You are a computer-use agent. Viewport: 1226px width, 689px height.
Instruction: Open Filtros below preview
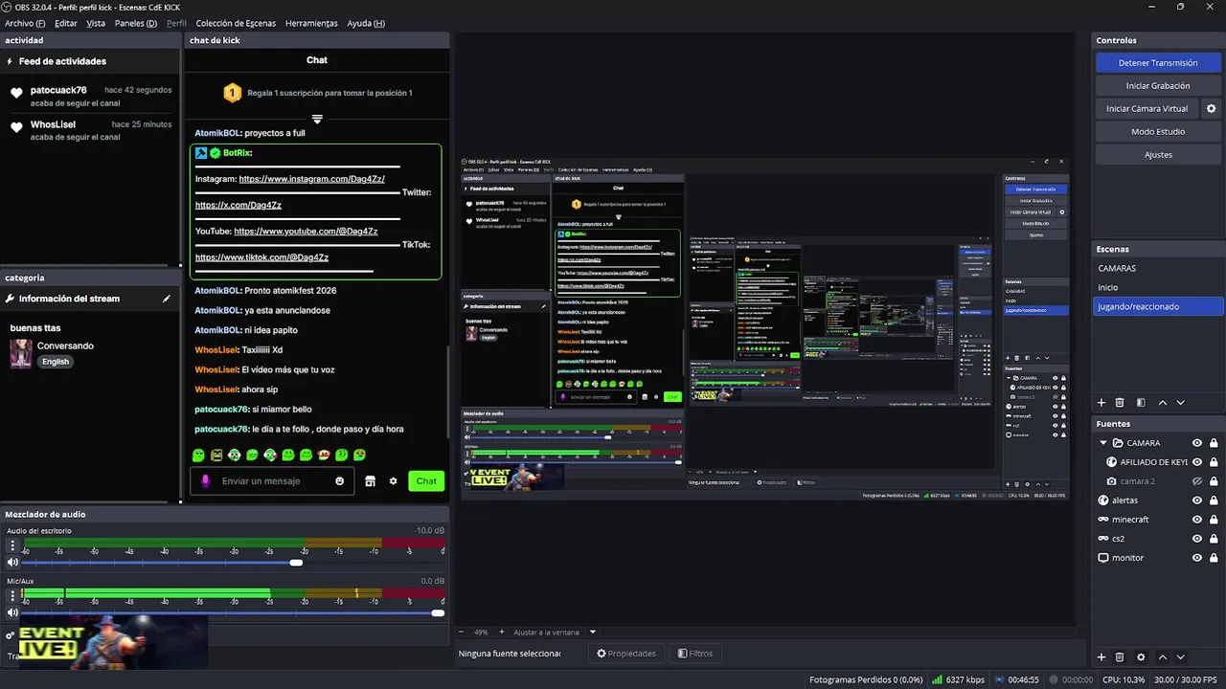point(694,654)
